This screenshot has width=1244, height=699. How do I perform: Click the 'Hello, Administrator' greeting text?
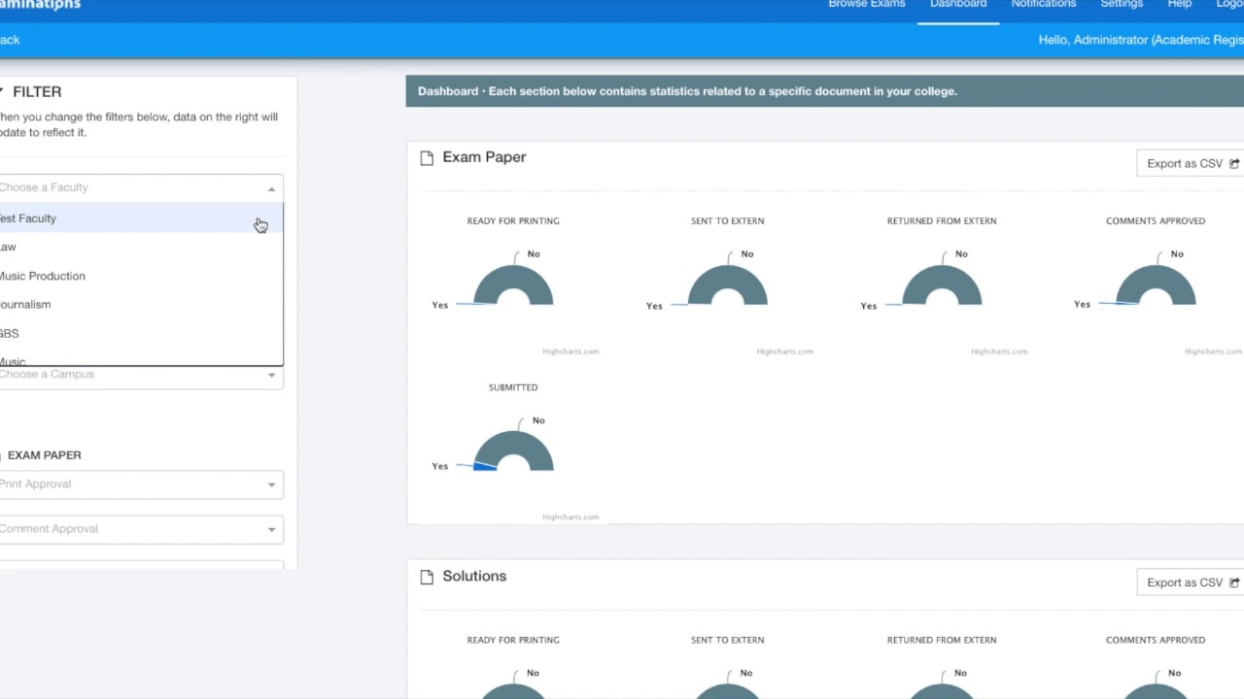[1141, 40]
